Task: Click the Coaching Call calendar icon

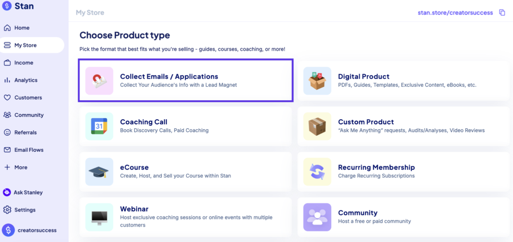Action: tap(99, 126)
